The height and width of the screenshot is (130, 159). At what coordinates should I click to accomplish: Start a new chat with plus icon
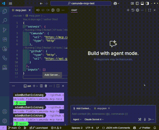coord(128,10)
